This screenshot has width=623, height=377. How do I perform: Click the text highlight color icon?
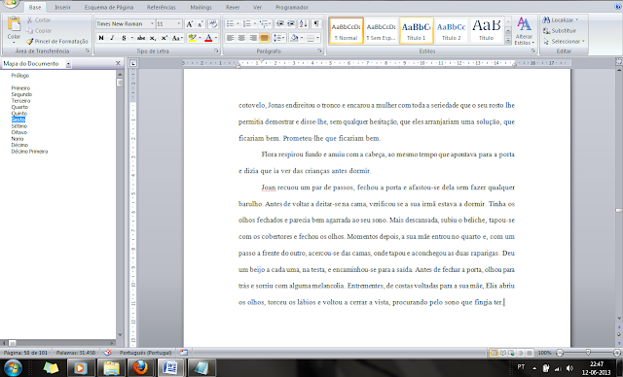pyautogui.click(x=193, y=38)
